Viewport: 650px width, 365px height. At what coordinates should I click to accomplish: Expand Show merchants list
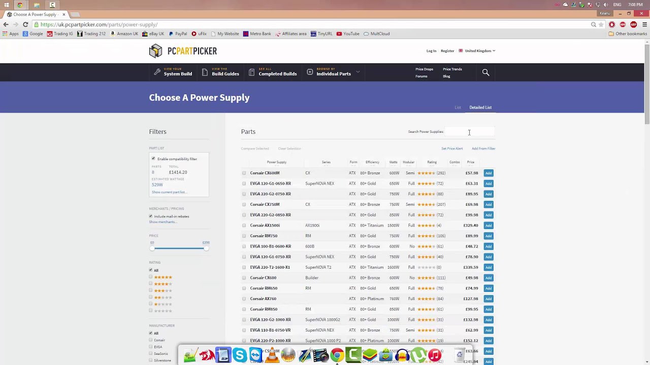[x=162, y=222]
